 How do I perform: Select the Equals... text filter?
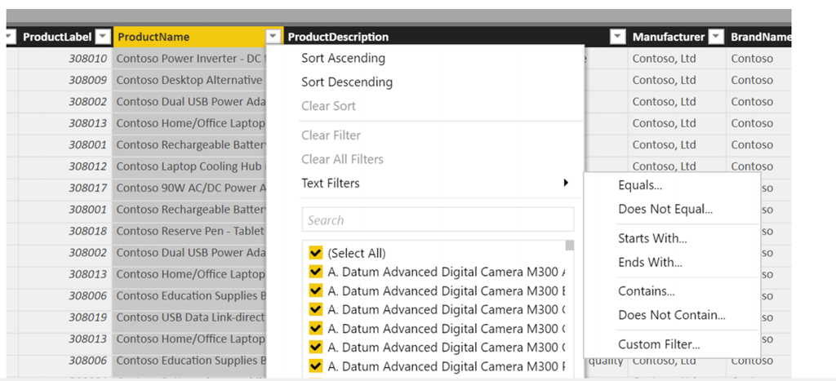pos(640,185)
